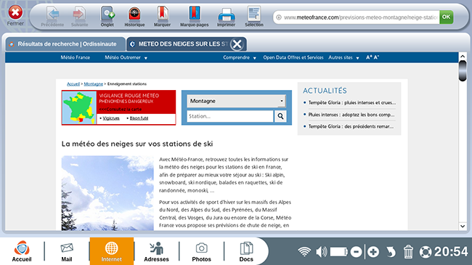Click the snowy mountain photo
The width and height of the screenshot is (472, 265).
tap(107, 193)
